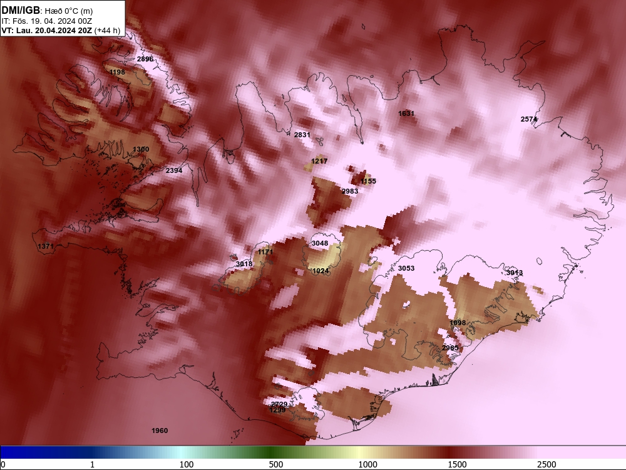Screen dimensions: 626x470
Task: Click the 2831 value label on map
Action: 302,135
